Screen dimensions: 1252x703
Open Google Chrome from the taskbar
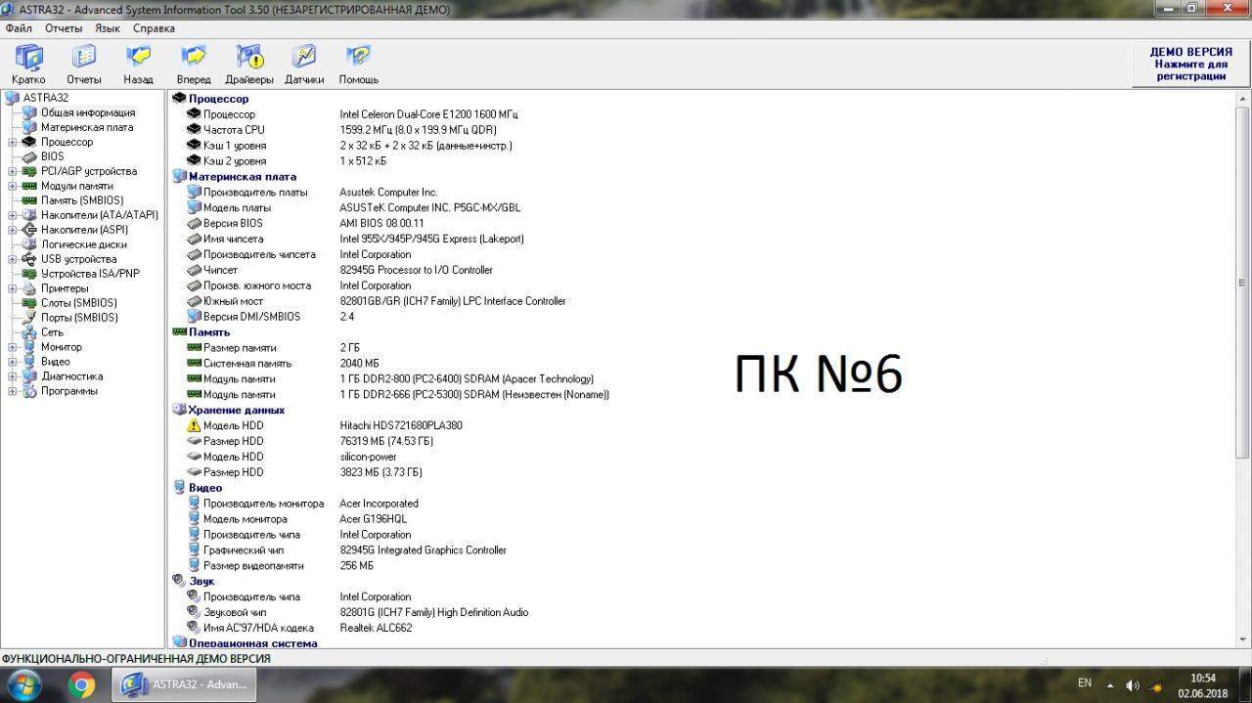[x=82, y=685]
